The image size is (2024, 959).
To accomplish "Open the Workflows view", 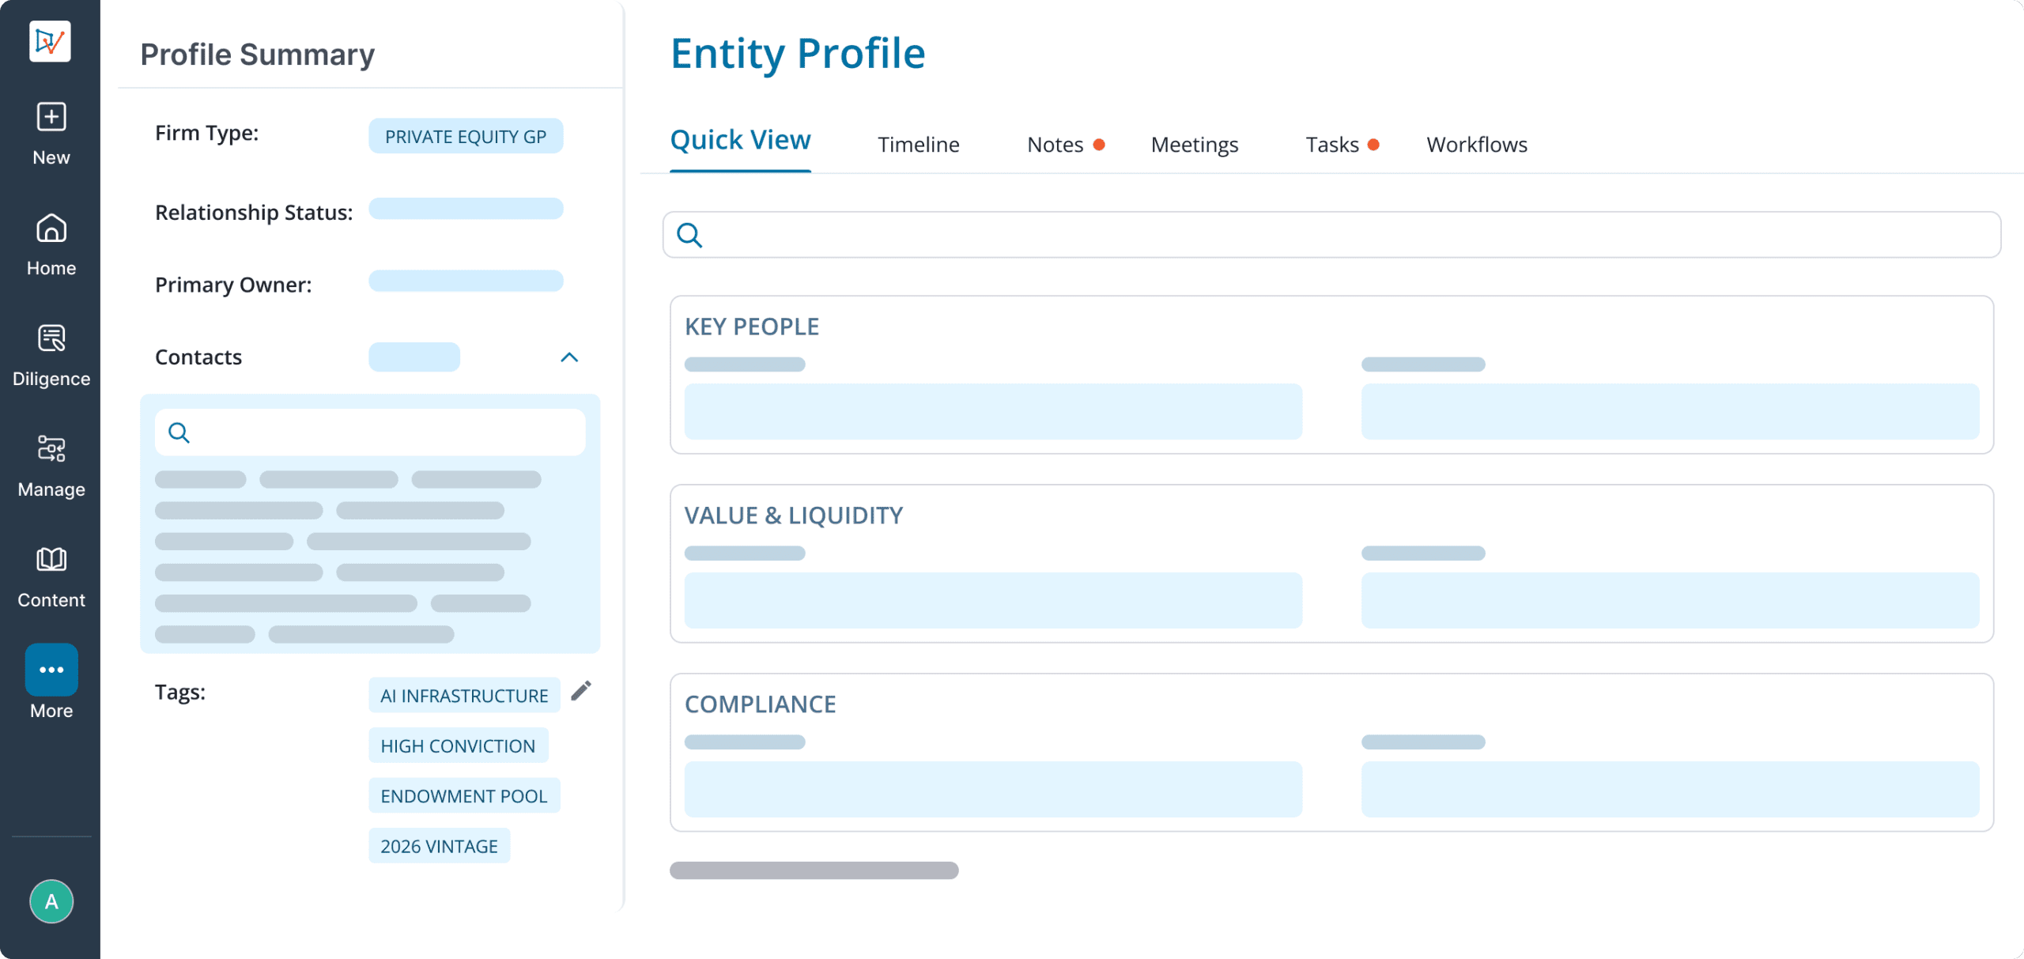I will pyautogui.click(x=1475, y=145).
